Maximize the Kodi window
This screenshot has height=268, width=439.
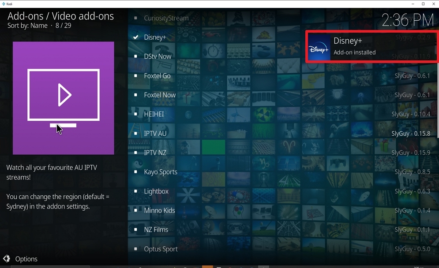click(x=423, y=4)
